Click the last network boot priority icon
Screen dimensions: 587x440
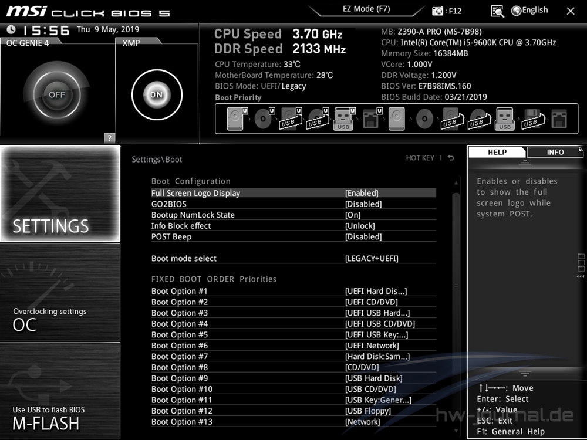point(559,119)
